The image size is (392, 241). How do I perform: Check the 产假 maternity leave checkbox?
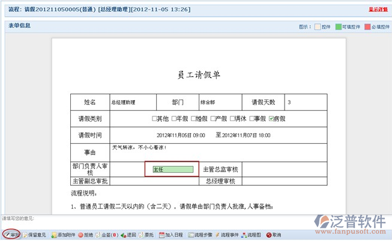click(213, 119)
